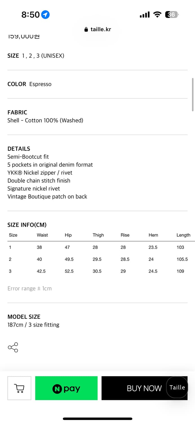
Task: Tap the Wi-Fi status icon
Action: pyautogui.click(x=157, y=15)
